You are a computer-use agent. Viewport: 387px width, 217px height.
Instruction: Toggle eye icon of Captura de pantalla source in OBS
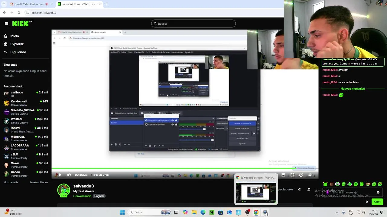click(x=173, y=124)
